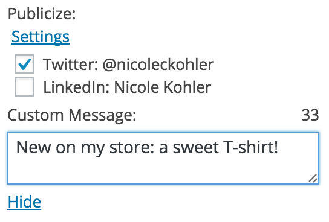Click the Publicize: heading
This screenshot has width=329, height=222.
coord(42,14)
